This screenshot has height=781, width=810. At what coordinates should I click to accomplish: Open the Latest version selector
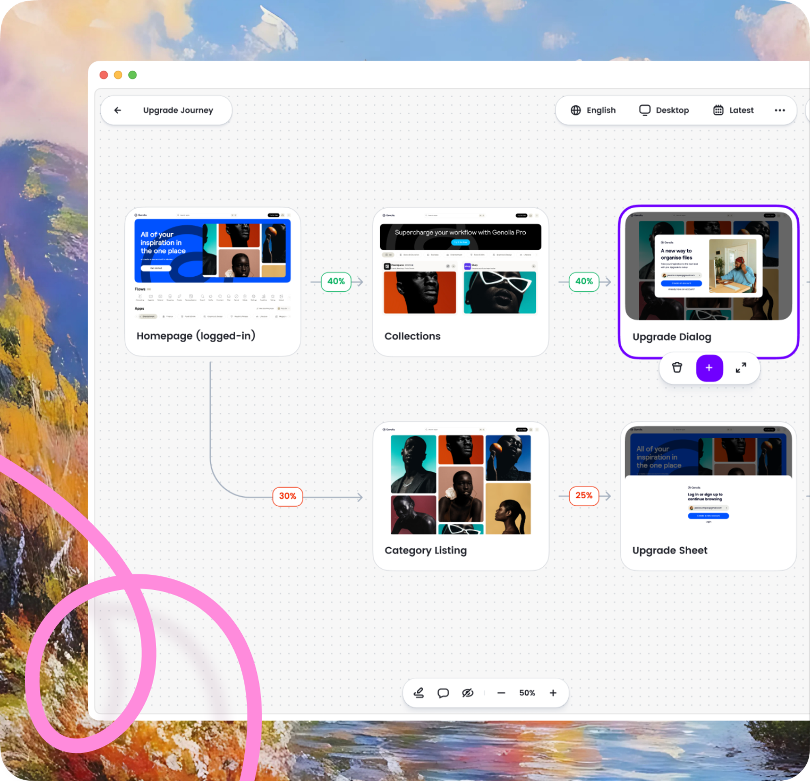point(733,110)
